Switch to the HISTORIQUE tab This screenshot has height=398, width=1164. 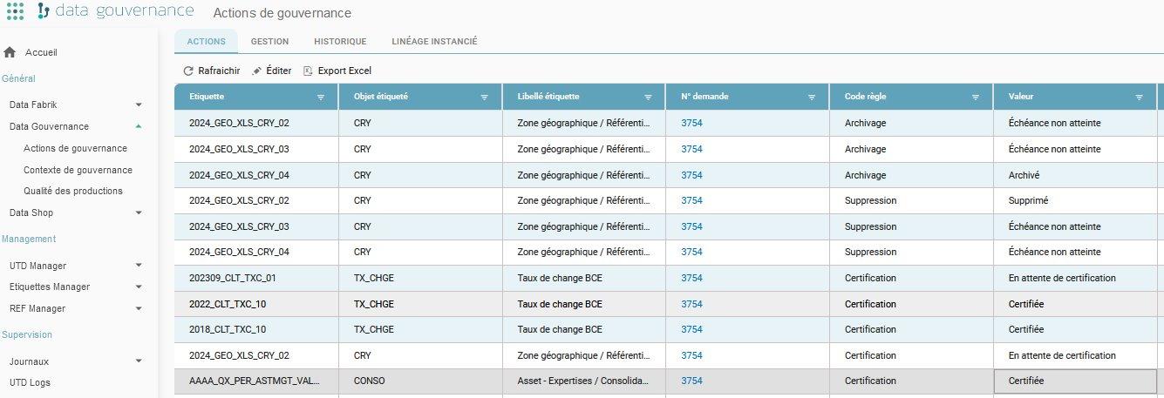pos(340,41)
